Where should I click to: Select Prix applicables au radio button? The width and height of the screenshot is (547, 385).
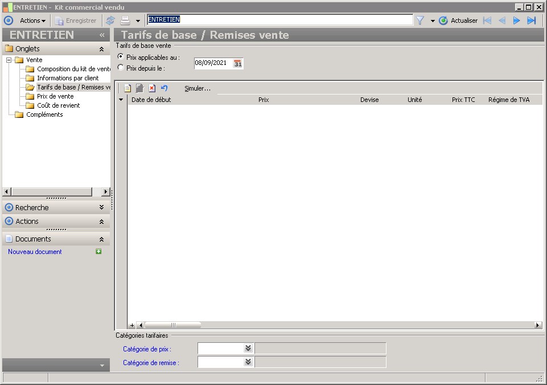[121, 56]
